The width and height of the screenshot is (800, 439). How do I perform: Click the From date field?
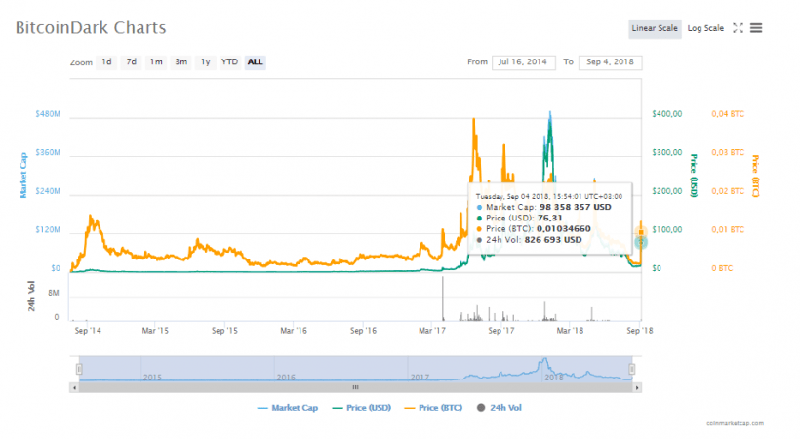[x=523, y=62]
